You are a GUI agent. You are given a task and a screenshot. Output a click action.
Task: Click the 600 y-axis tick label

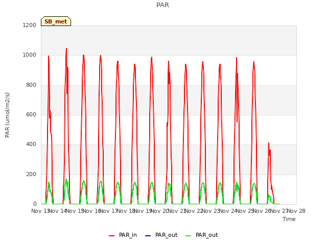(31, 114)
